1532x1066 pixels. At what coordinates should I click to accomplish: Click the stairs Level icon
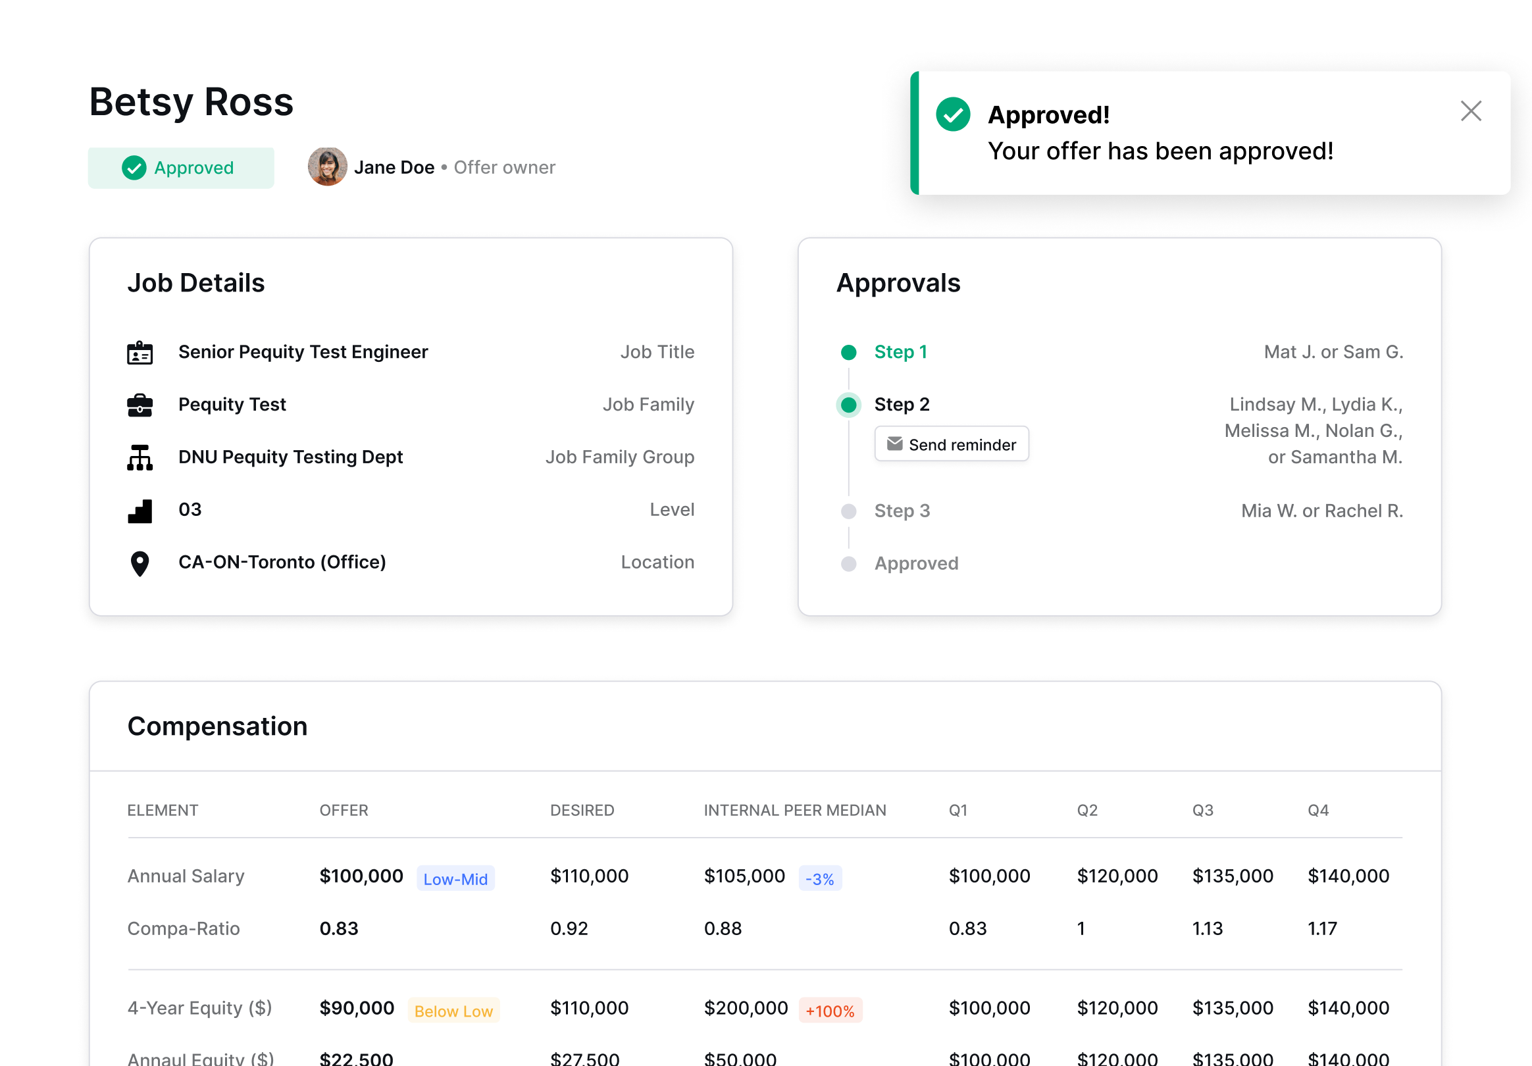coord(140,511)
